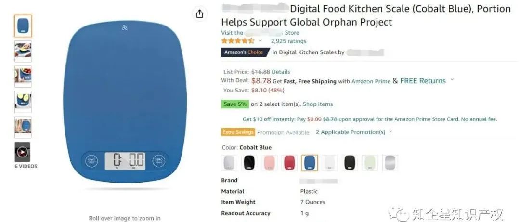
Task: Click the Amazon's Choice badge
Action: [245, 52]
